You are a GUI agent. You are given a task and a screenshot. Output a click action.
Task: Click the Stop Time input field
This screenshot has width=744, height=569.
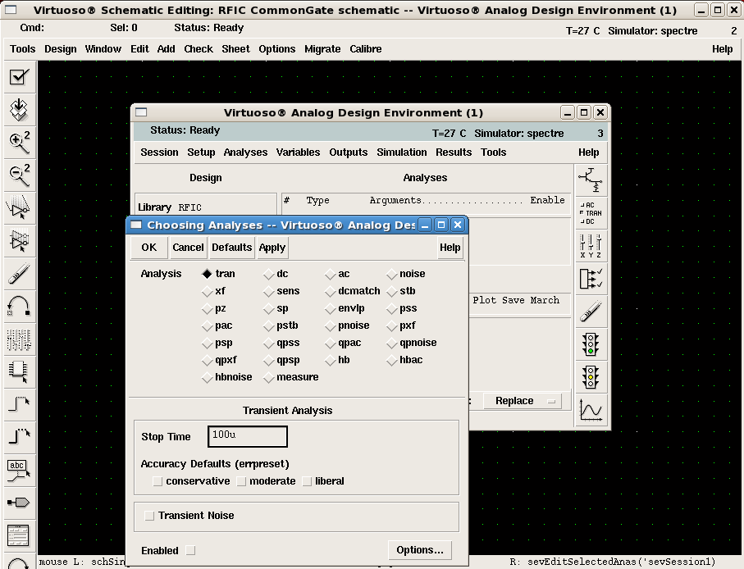point(247,436)
